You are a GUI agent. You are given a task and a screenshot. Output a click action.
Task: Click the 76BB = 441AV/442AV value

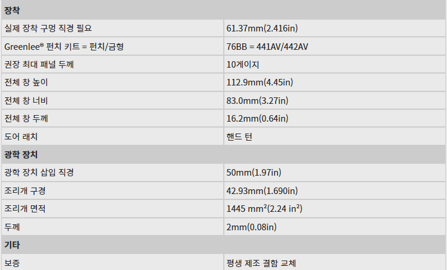[267, 46]
